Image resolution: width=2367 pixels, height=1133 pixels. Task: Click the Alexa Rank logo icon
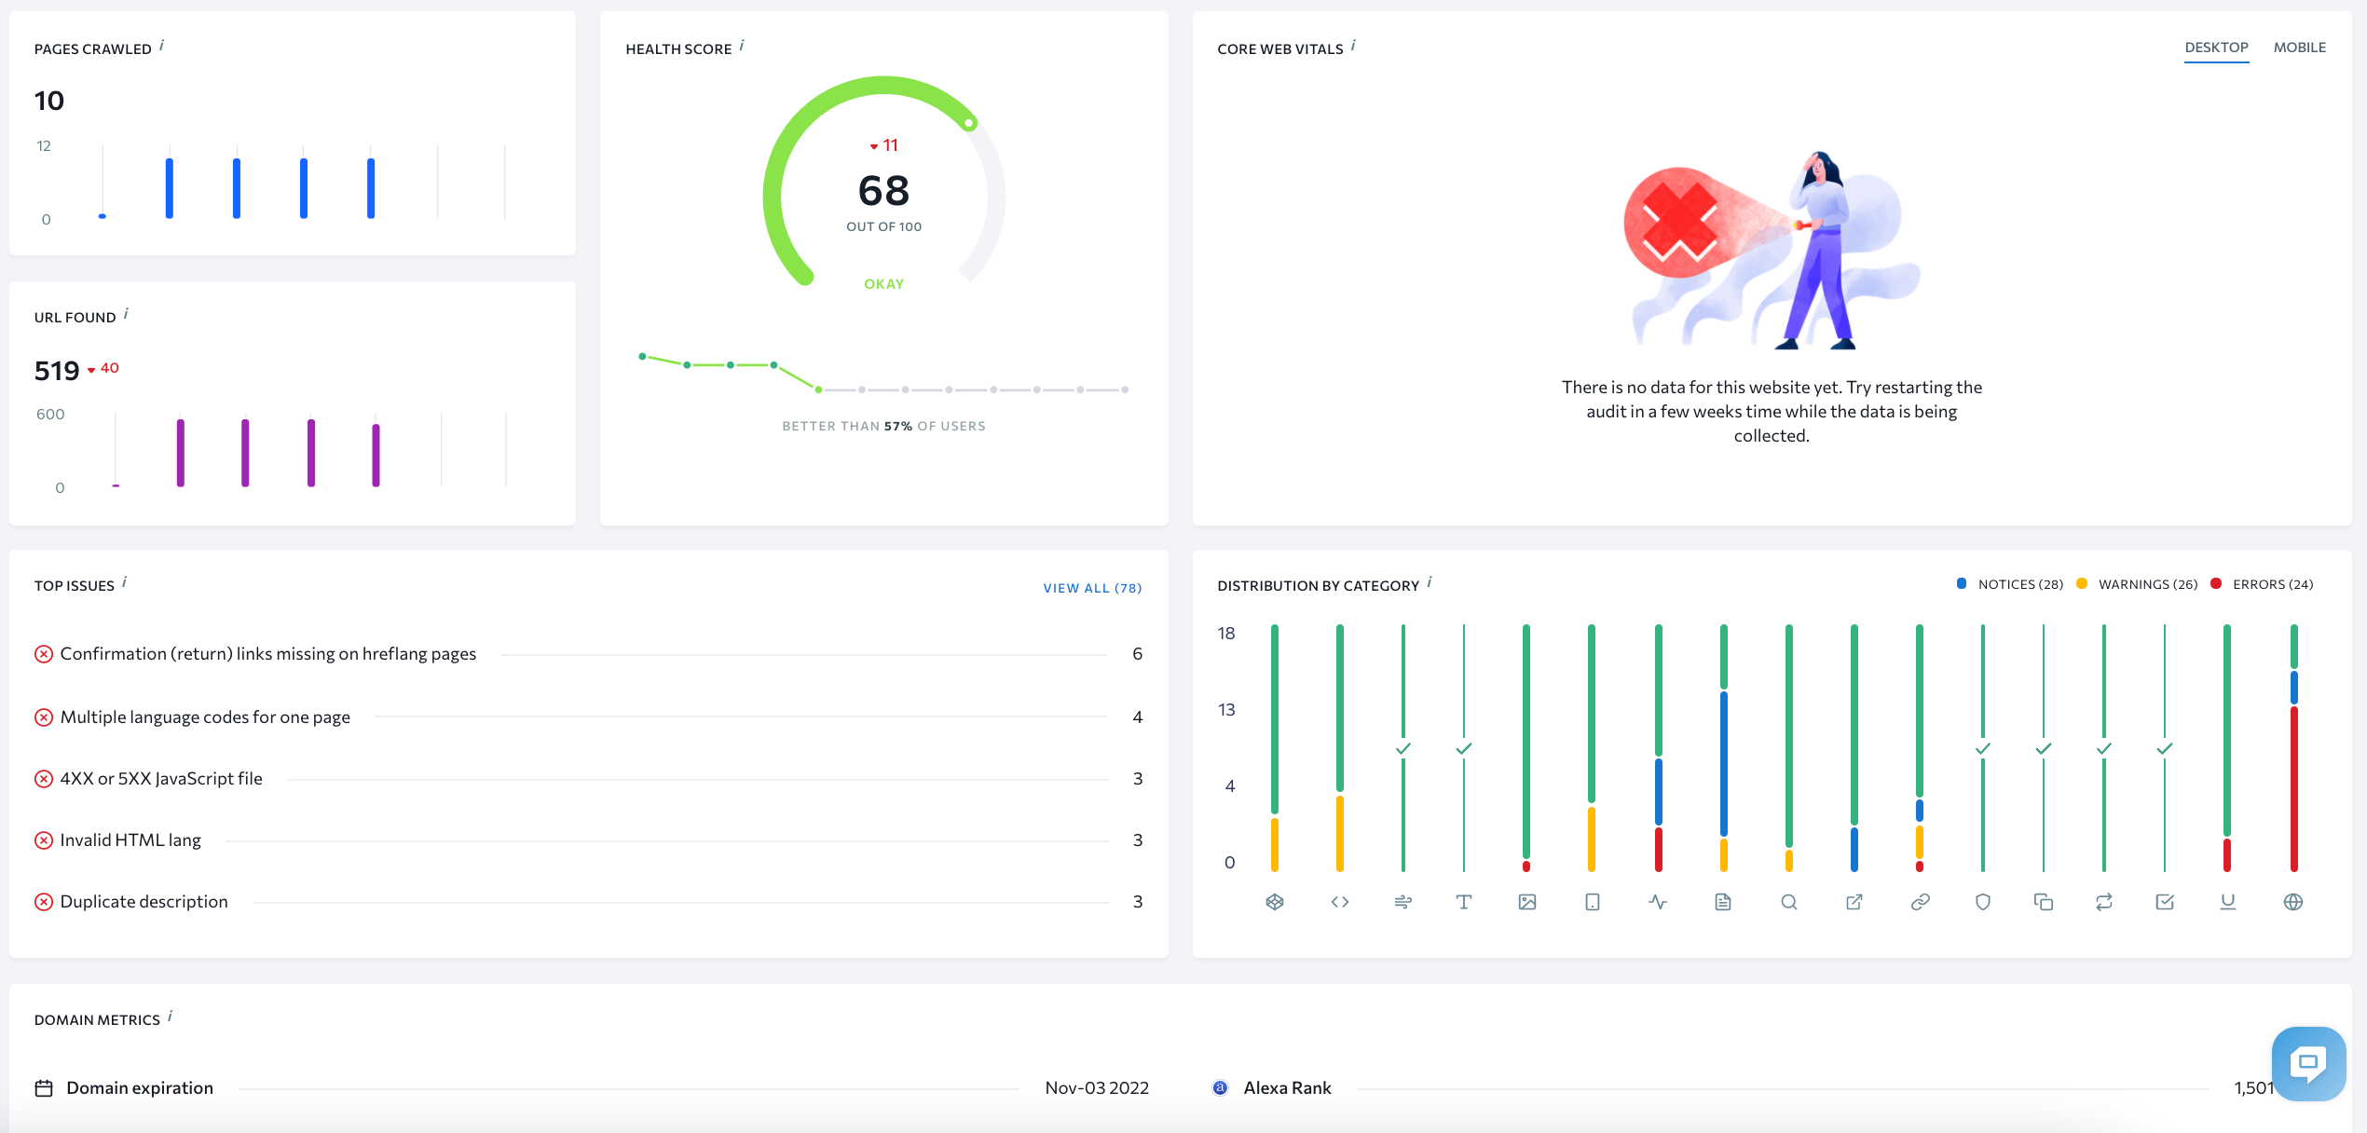click(x=1220, y=1088)
